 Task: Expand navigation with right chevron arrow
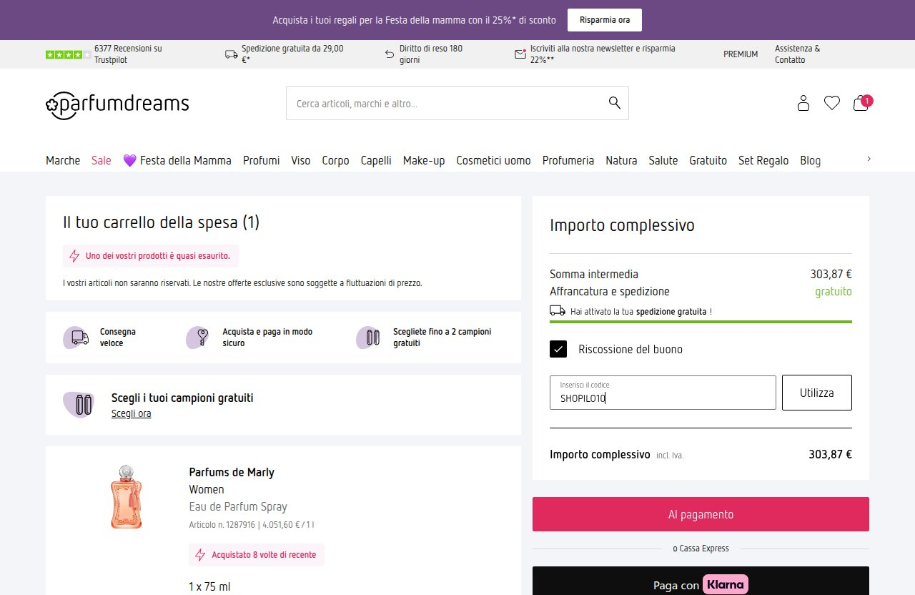click(869, 159)
